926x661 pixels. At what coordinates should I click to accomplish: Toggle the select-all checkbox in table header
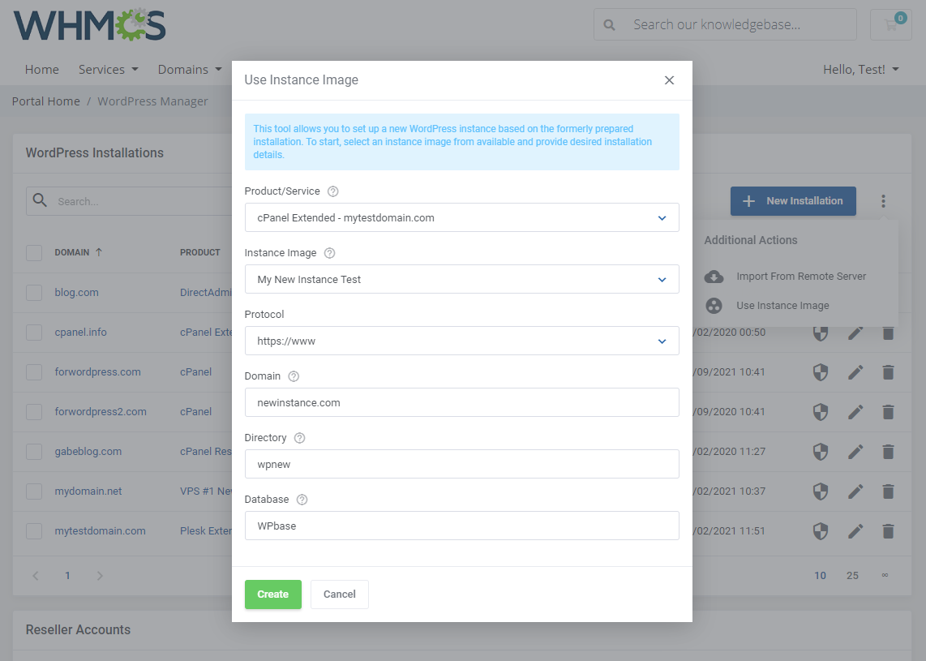34,253
